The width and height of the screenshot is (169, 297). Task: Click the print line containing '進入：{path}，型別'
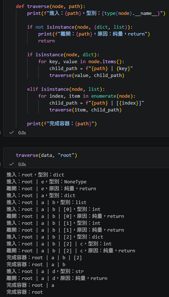pyautogui.click(x=96, y=13)
